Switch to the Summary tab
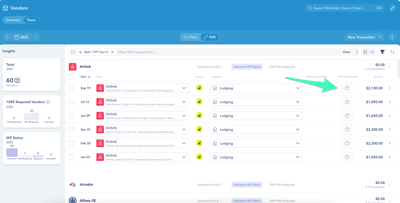The width and height of the screenshot is (400, 203). point(13,20)
